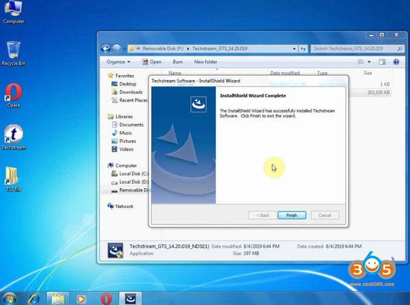
Task: Launch Opera from the desktop shortcut
Action: click(13, 96)
